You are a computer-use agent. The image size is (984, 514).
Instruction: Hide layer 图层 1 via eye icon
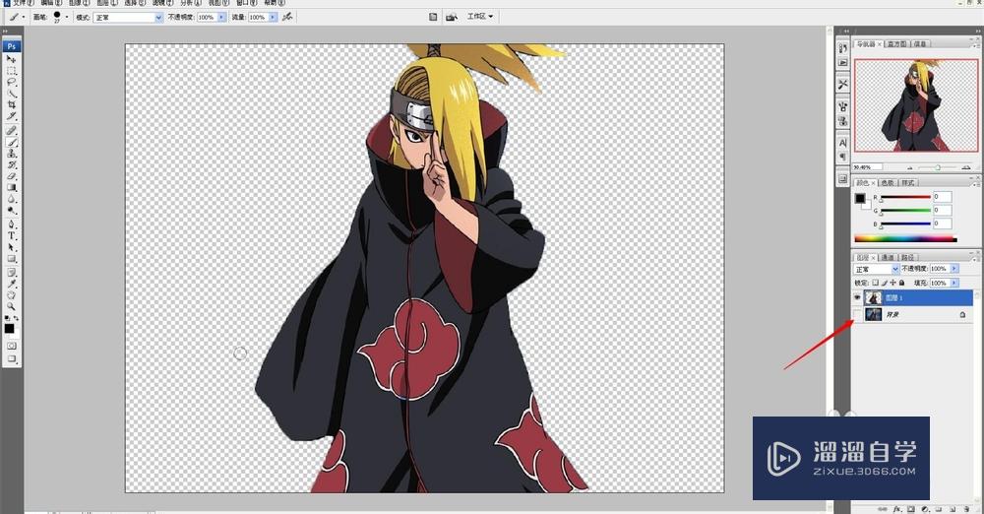click(857, 297)
